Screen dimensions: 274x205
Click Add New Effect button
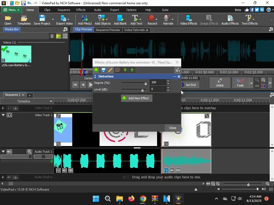(x=136, y=98)
